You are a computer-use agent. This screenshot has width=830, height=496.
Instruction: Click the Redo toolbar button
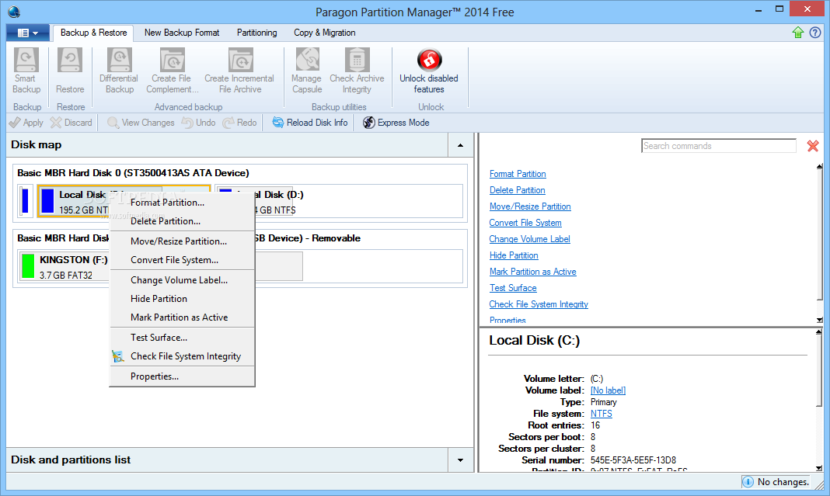tap(240, 123)
